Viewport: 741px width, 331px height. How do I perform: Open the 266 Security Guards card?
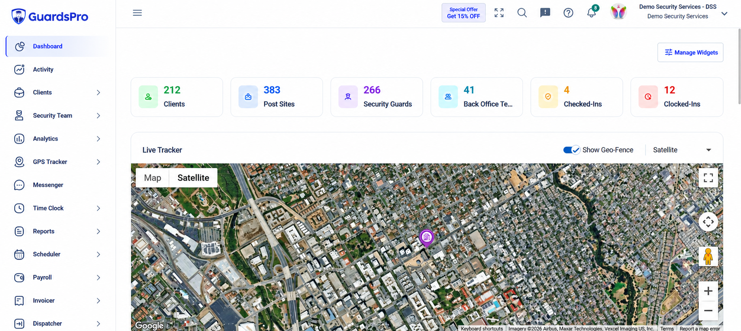coord(377,97)
